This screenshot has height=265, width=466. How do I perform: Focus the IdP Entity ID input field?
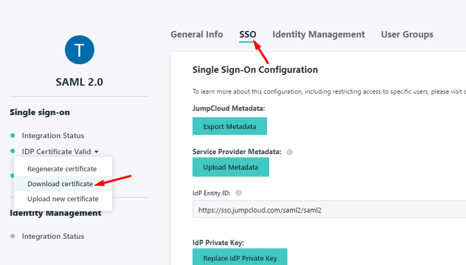pyautogui.click(x=329, y=209)
